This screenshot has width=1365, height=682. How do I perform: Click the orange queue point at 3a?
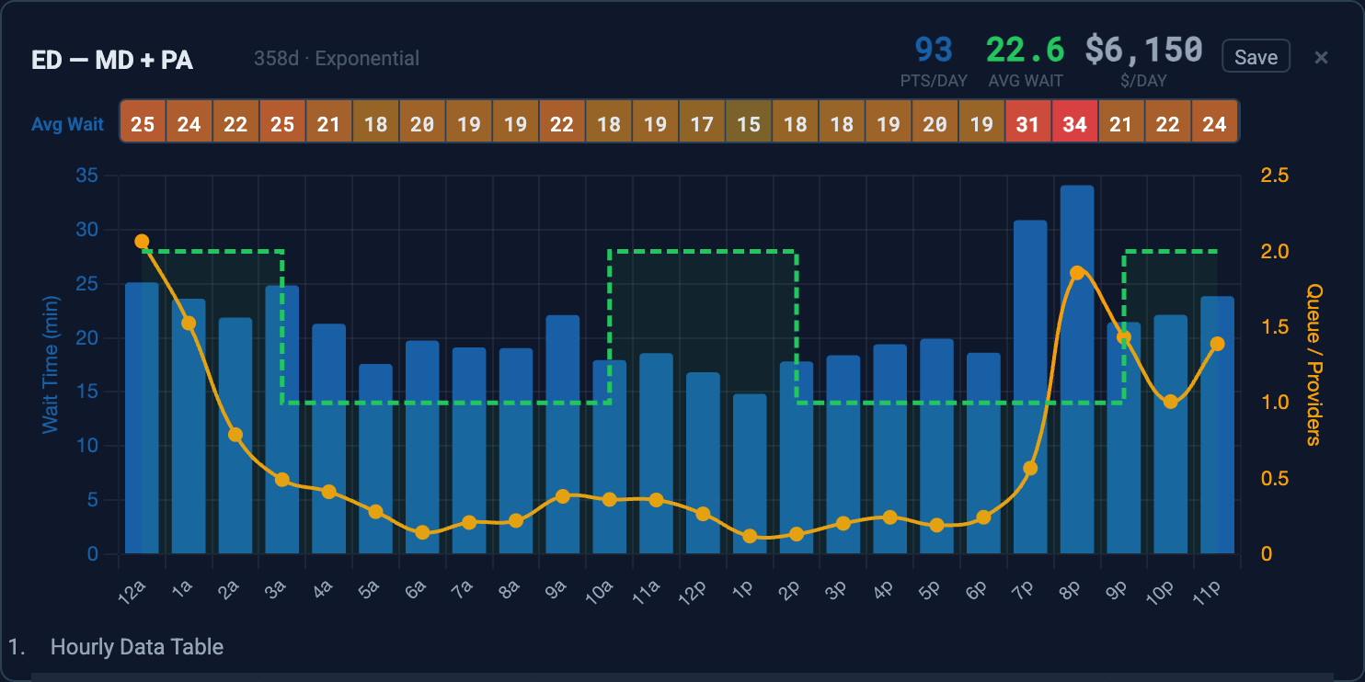click(x=282, y=480)
